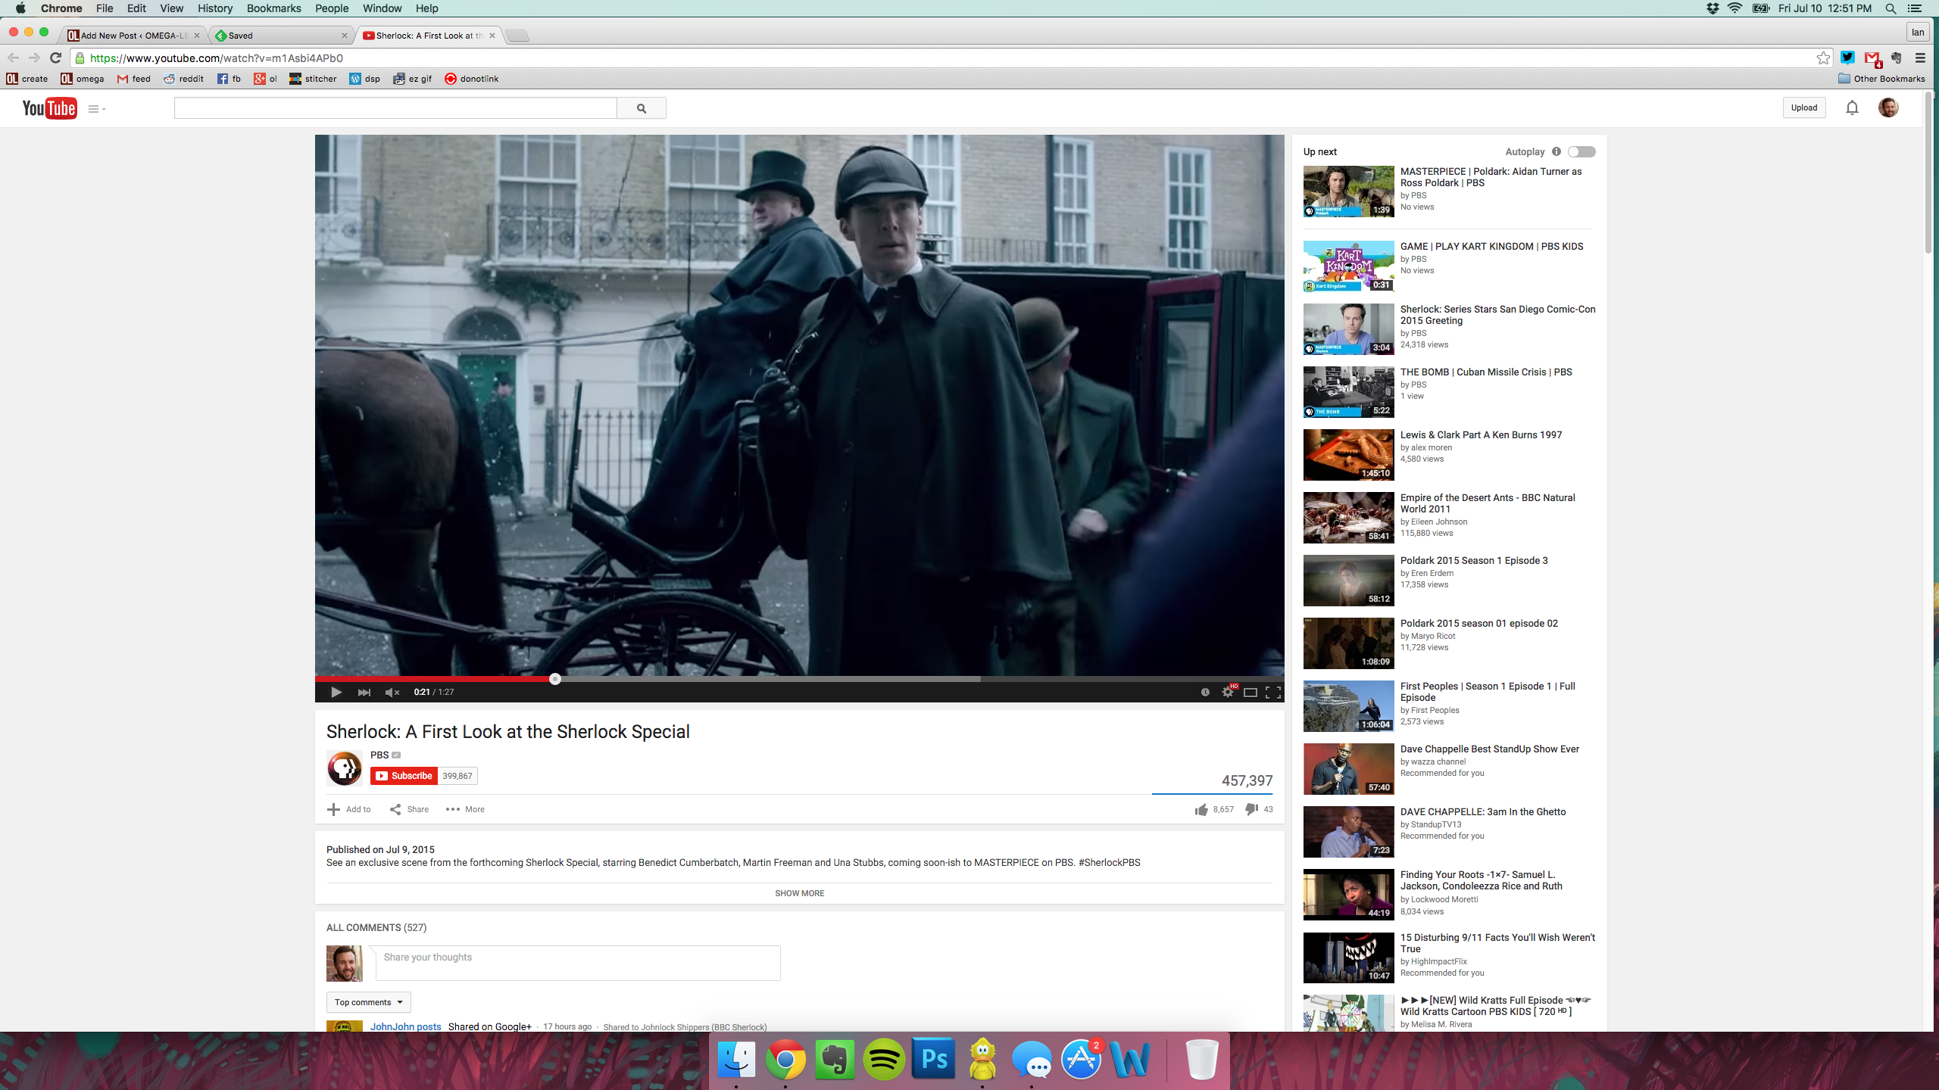Click the PBS channel name link
The width and height of the screenshot is (1939, 1090).
coord(379,755)
